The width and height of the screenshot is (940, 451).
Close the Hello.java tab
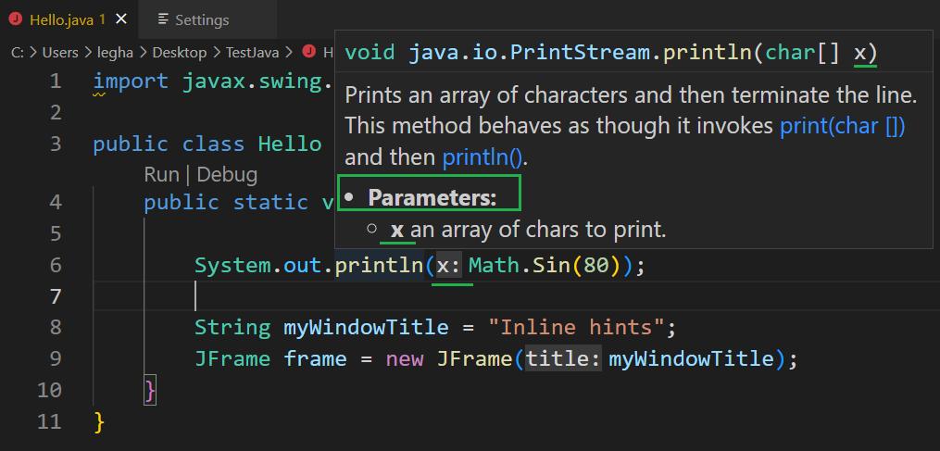(121, 19)
